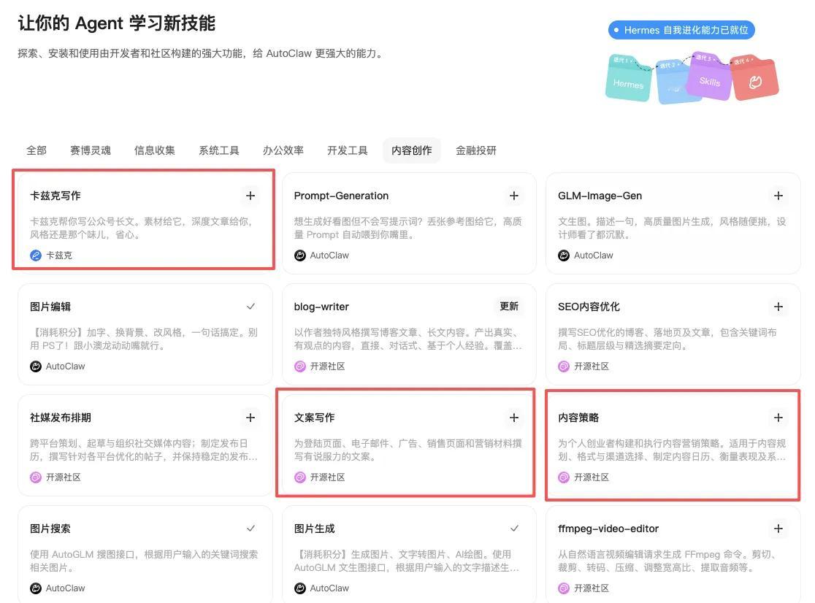Install 内容策略 skill via plus icon
This screenshot has height=603, width=815.
(778, 418)
